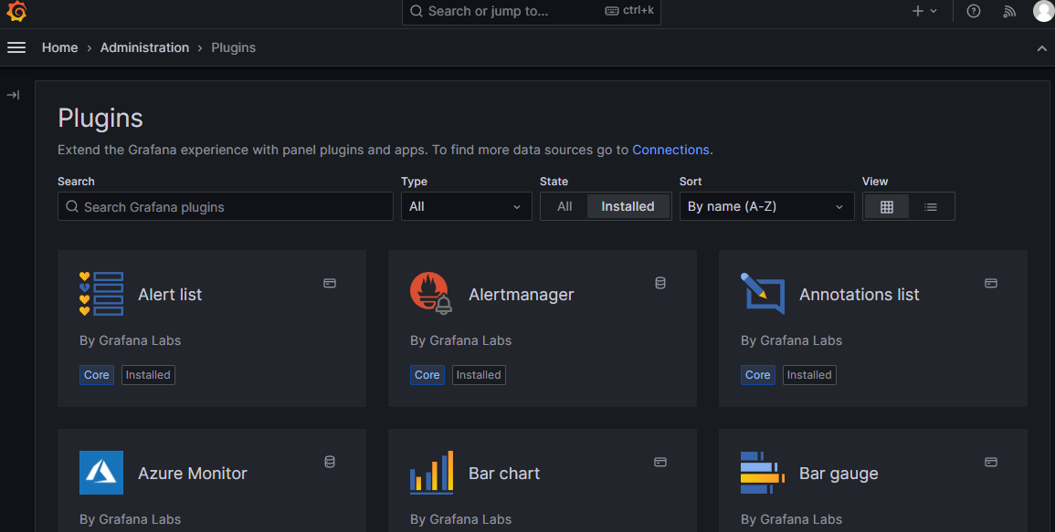Open the Type filter dropdown
1055x532 pixels.
(x=466, y=206)
